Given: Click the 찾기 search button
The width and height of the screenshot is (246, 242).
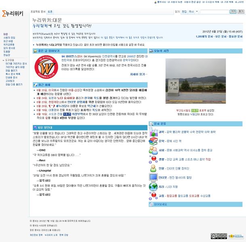Looking at the screenshot, I should 241,12.
